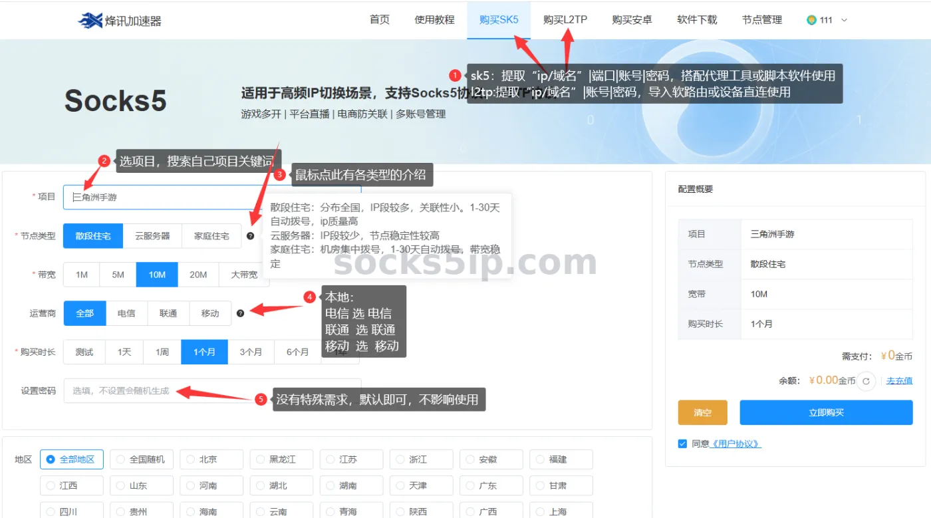
Task: Click the 项目 input field with 三角洲手游
Action: 212,197
